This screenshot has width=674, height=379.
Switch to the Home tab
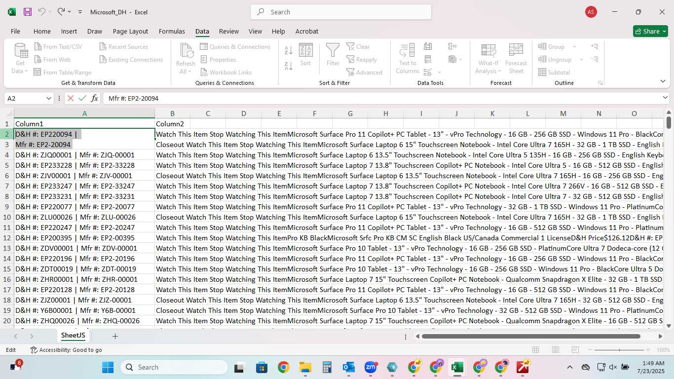pyautogui.click(x=42, y=31)
